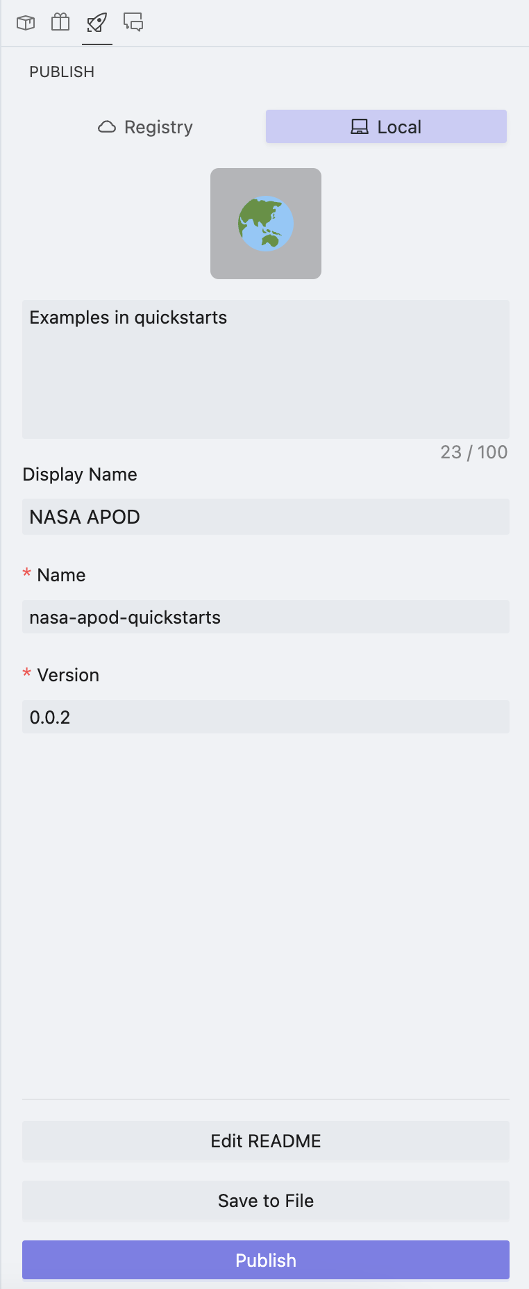Click the Save to File button
Viewport: 529px width, 1289px height.
point(266,1201)
